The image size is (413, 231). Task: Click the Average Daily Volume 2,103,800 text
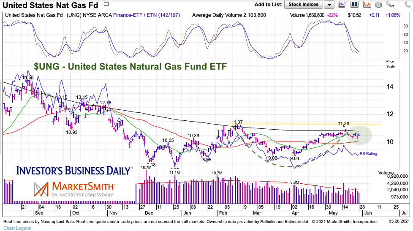click(x=229, y=15)
